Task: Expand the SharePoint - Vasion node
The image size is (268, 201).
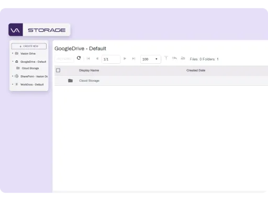Action: [13, 76]
